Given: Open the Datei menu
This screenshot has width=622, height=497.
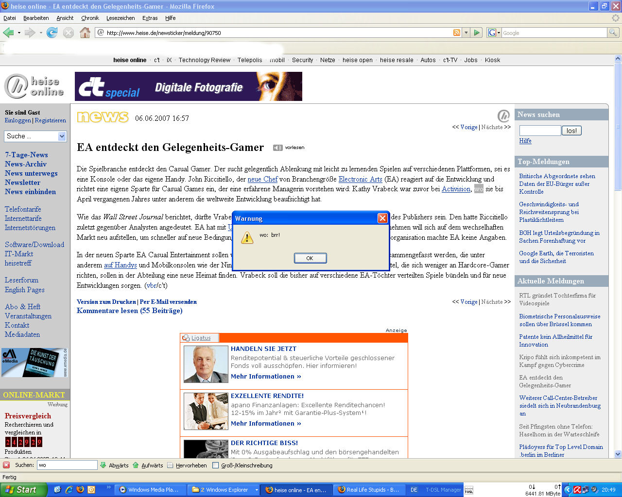Looking at the screenshot, I should (10, 18).
